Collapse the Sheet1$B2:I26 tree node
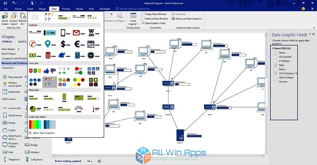This screenshot has height=165, width=317. pyautogui.click(x=273, y=48)
